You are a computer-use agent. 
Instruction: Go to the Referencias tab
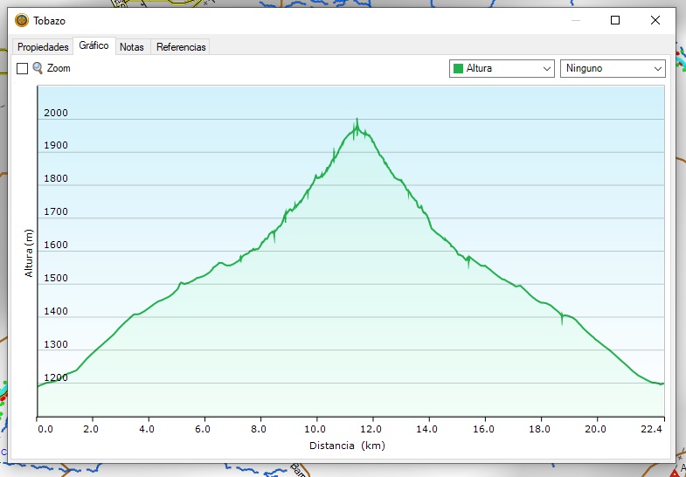coord(181,47)
